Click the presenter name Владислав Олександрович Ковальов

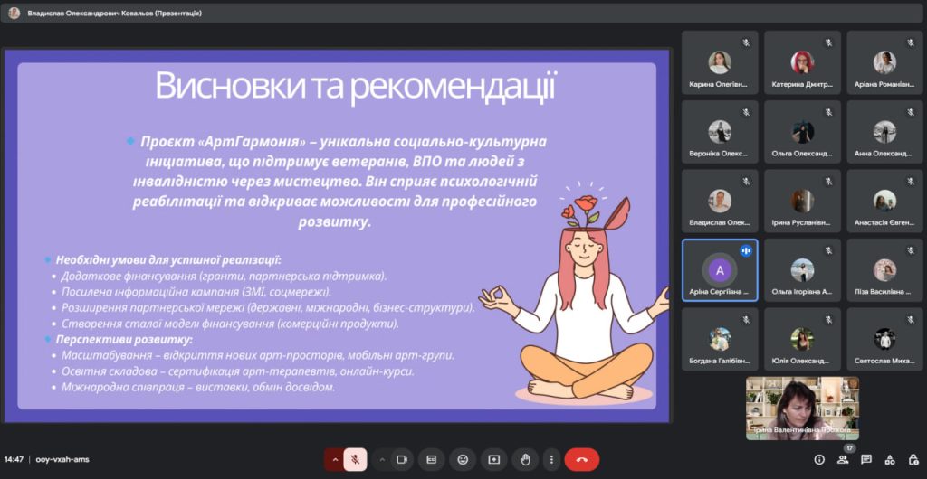pos(114,14)
